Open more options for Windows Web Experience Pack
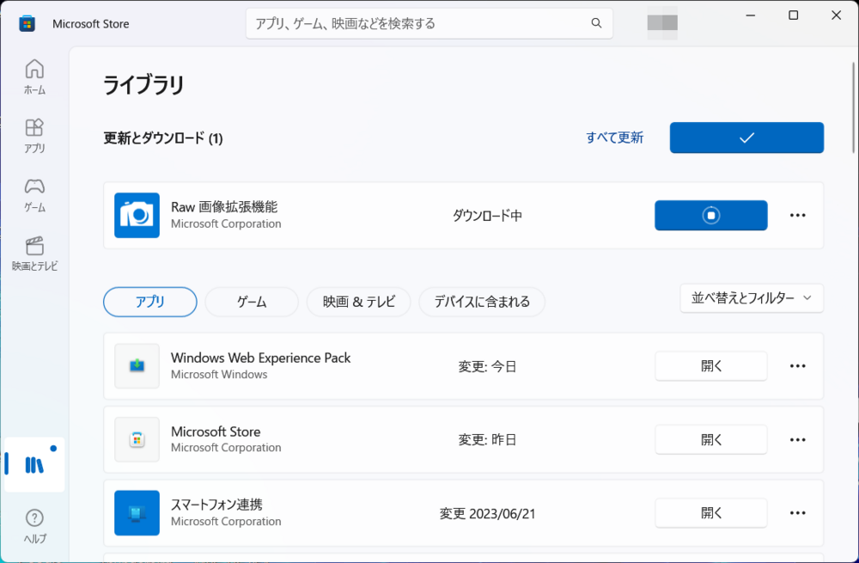 [x=798, y=365]
